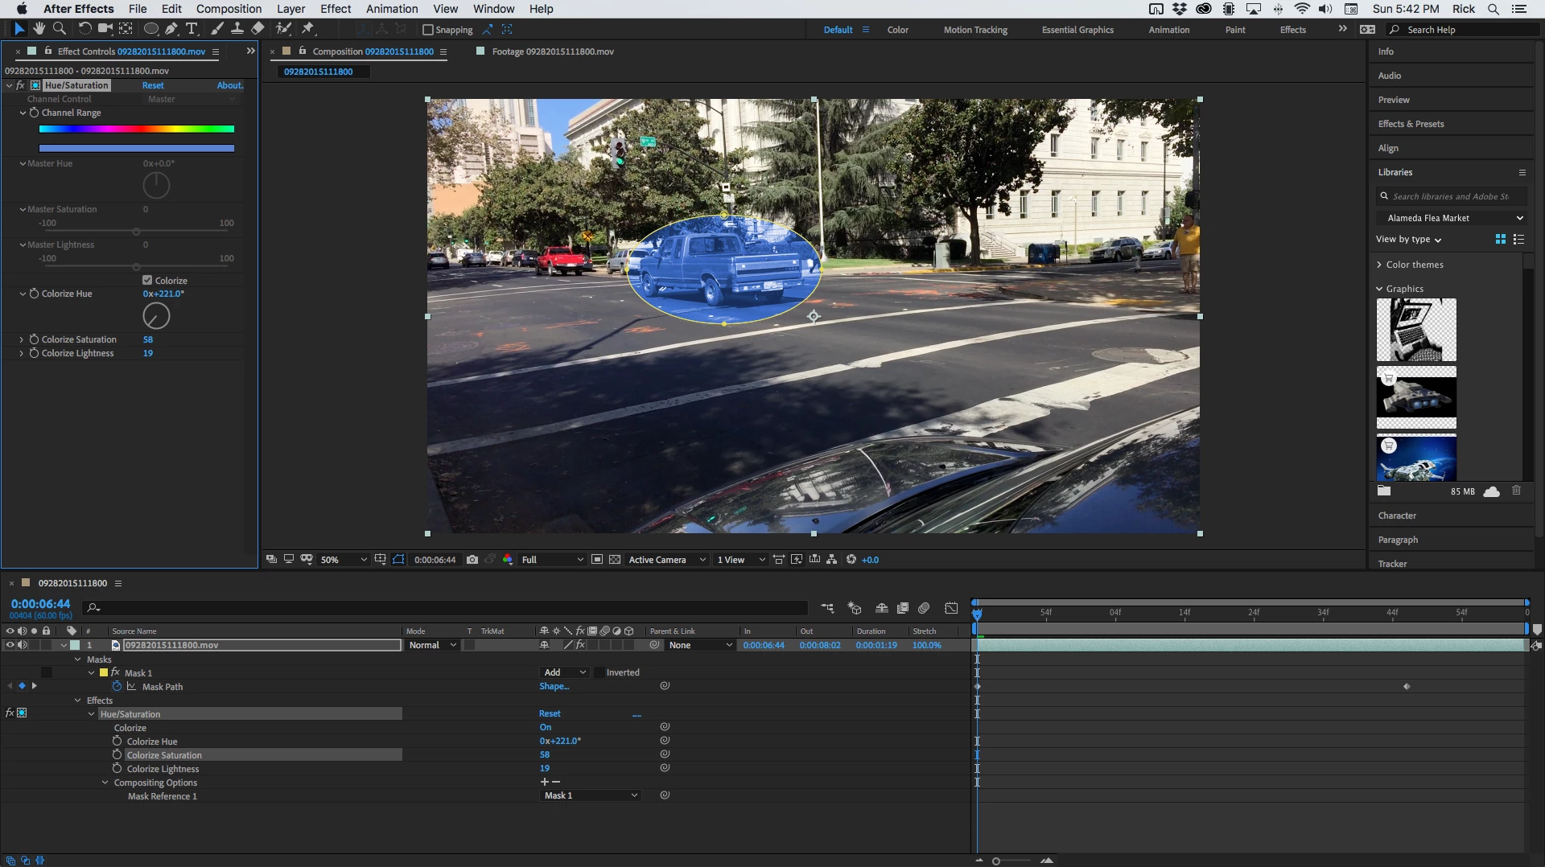
Task: Take a snapshot with the camera icon
Action: click(x=472, y=560)
